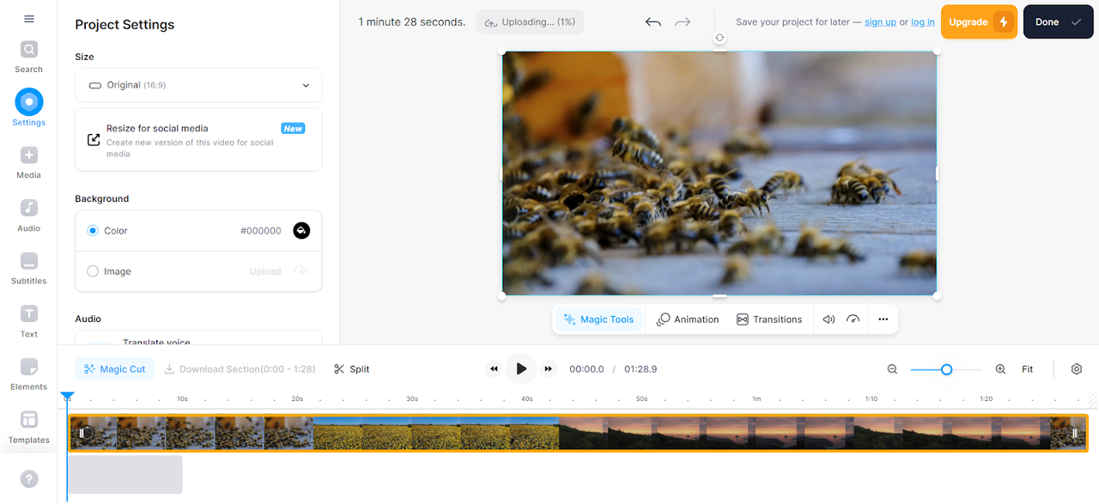This screenshot has width=1099, height=504.
Task: Follow the log in link
Action: (x=923, y=22)
